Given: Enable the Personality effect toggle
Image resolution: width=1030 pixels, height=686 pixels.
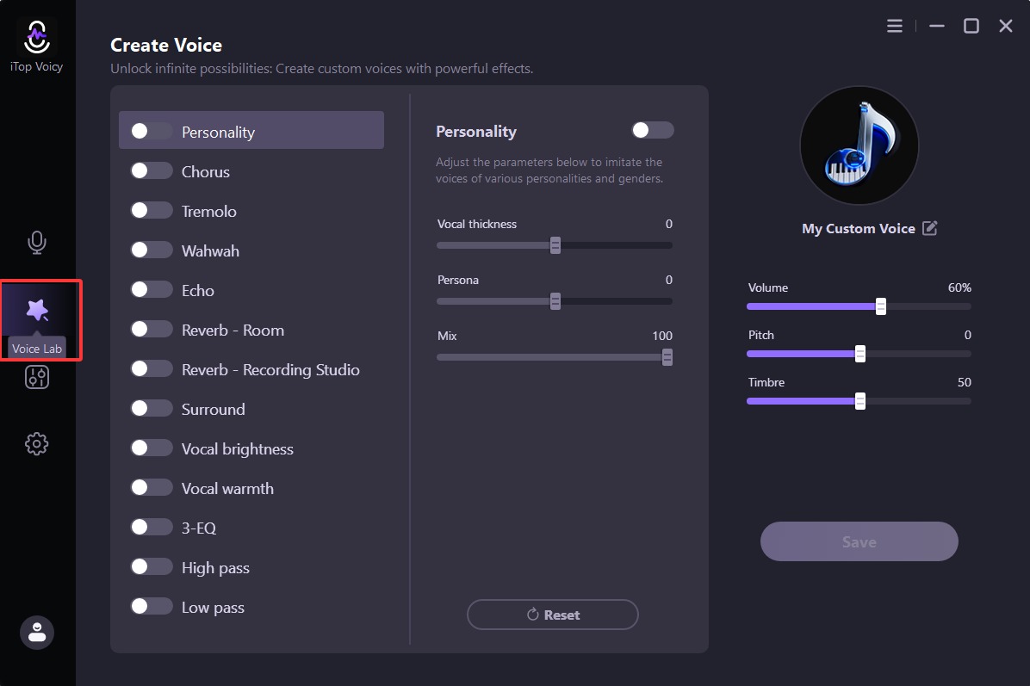Looking at the screenshot, I should [x=152, y=130].
